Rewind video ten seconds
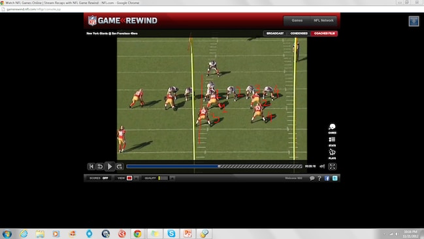The height and width of the screenshot is (239, 424). (100, 166)
